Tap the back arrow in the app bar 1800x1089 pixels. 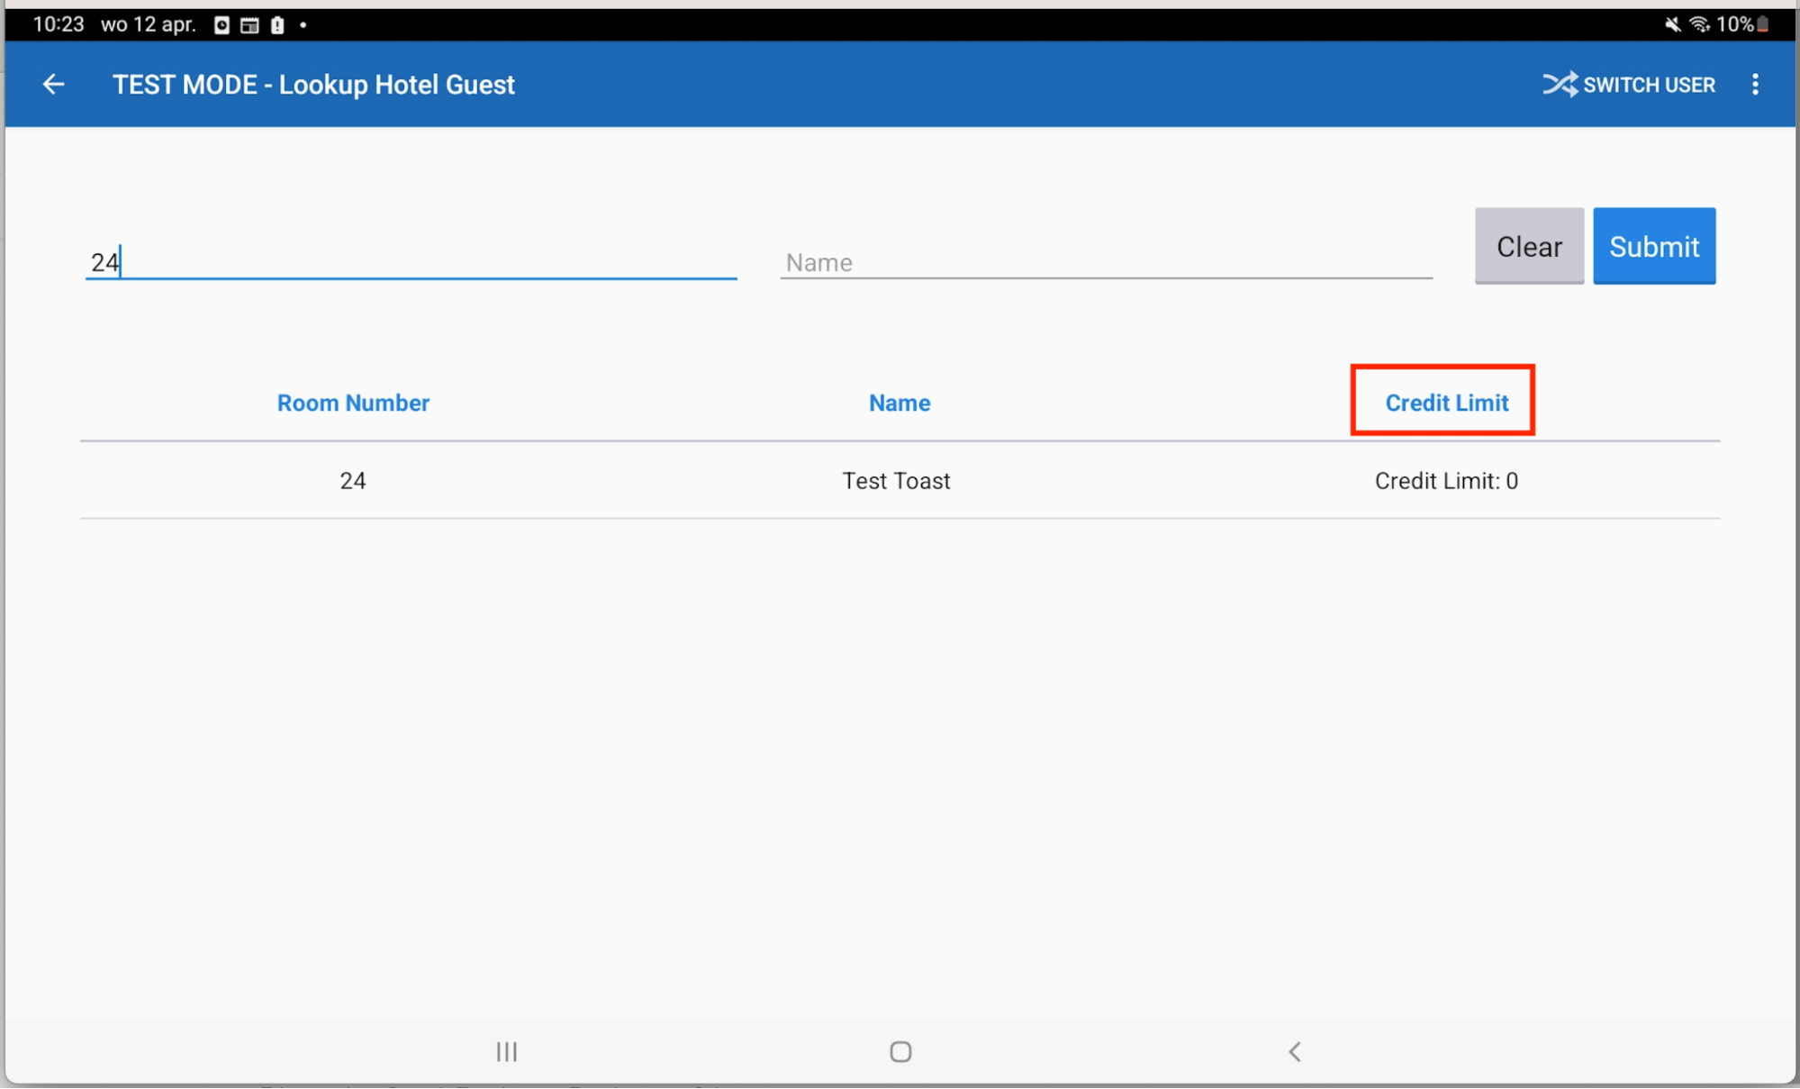click(53, 84)
